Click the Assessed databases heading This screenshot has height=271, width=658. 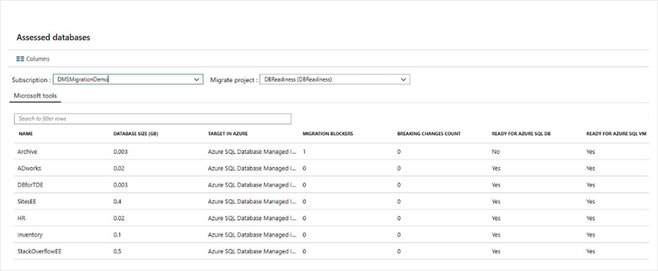pyautogui.click(x=53, y=38)
